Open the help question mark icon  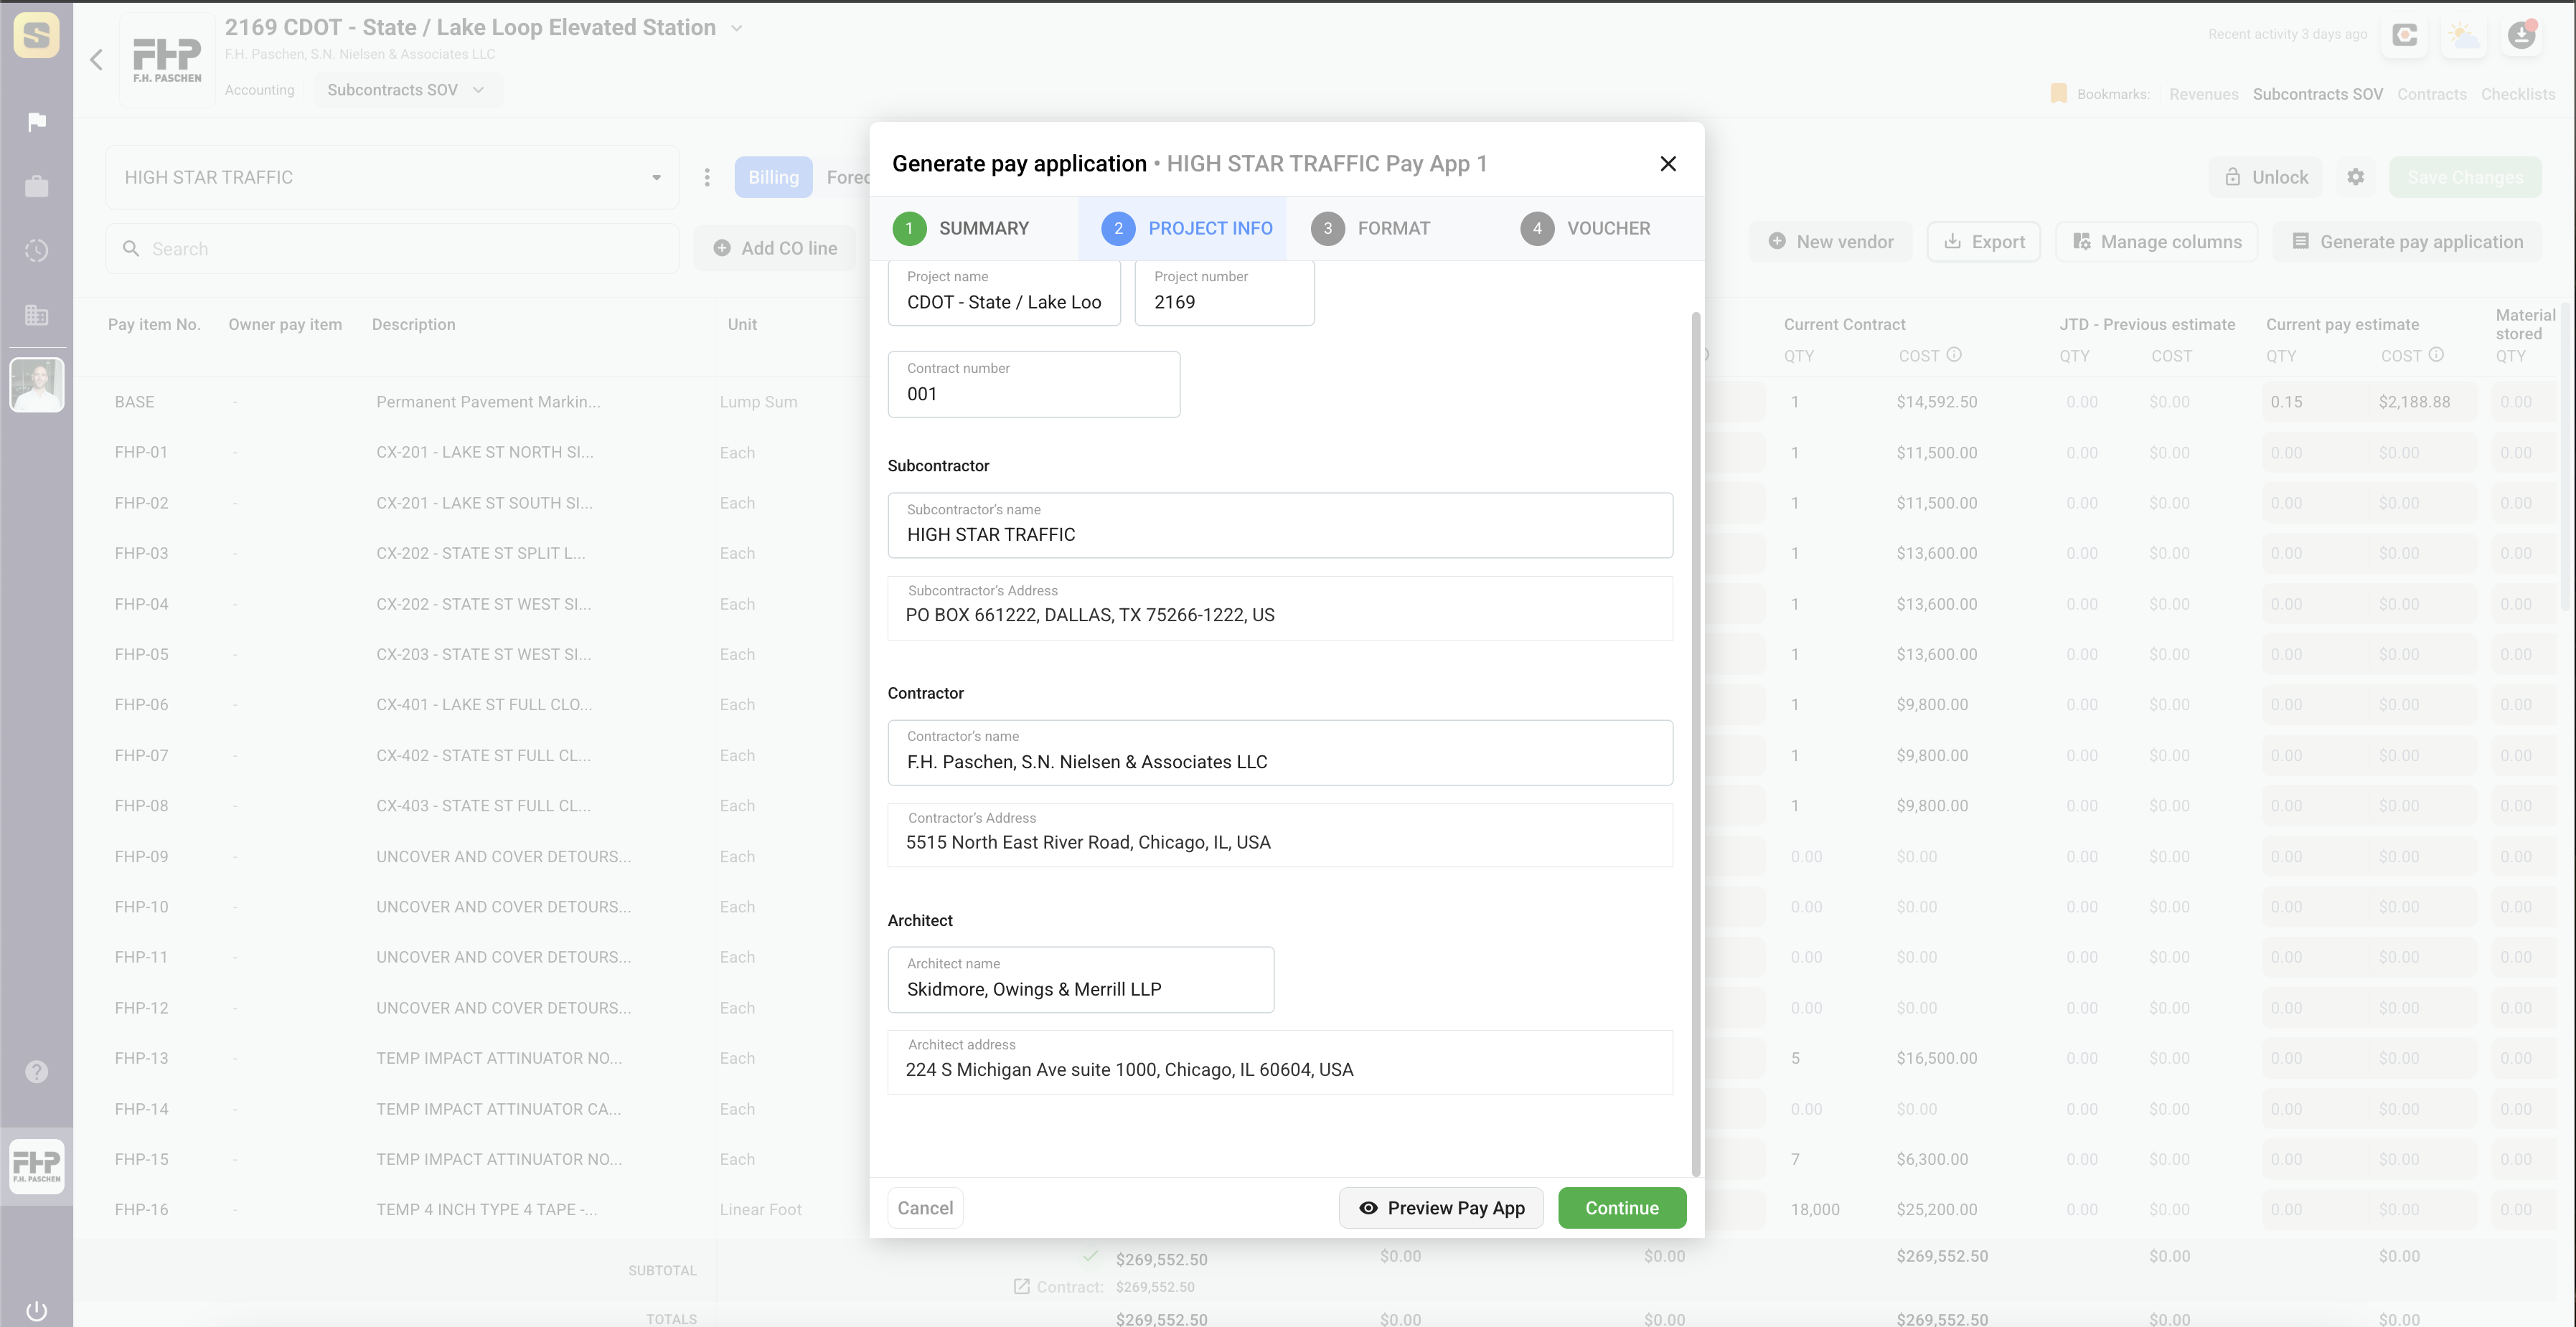pos(37,1072)
